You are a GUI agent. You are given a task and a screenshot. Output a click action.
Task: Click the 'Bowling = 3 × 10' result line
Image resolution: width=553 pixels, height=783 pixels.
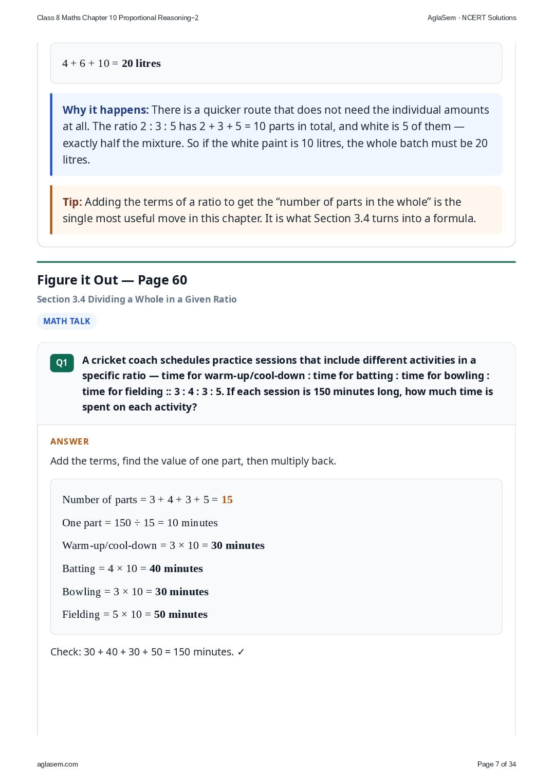tap(135, 592)
